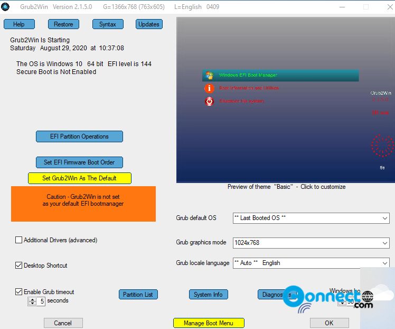
Task: Show the Partition List
Action: point(138,295)
